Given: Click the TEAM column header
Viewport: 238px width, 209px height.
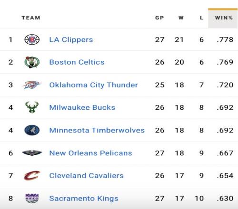Looking at the screenshot, I should [x=31, y=18].
